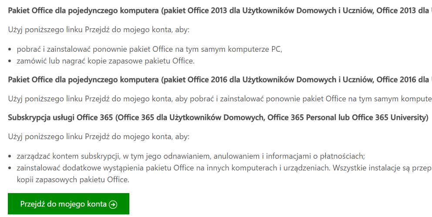Click the 'Użyj poniższego linku' paragraph under Office 2013 heading

tap(99, 30)
